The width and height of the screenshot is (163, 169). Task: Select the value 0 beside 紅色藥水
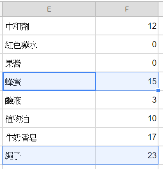coord(127,44)
